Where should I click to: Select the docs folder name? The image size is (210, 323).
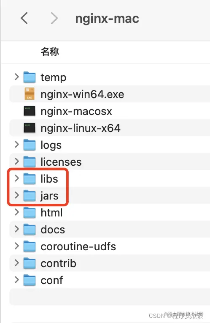(x=53, y=229)
